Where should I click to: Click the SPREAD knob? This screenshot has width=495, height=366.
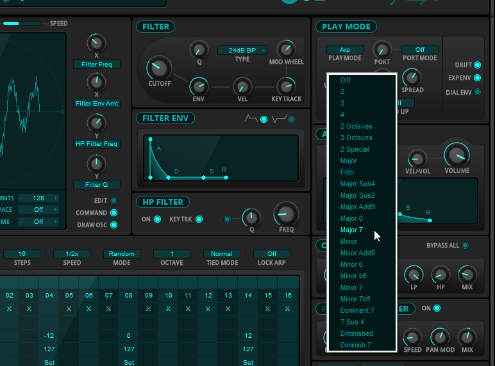[x=412, y=77]
